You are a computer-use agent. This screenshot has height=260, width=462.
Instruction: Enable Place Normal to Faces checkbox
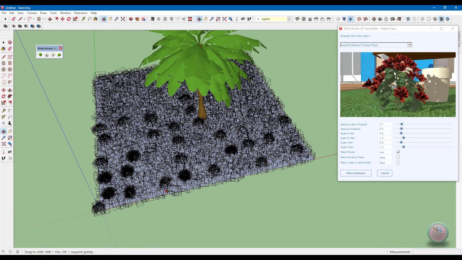pos(398,157)
